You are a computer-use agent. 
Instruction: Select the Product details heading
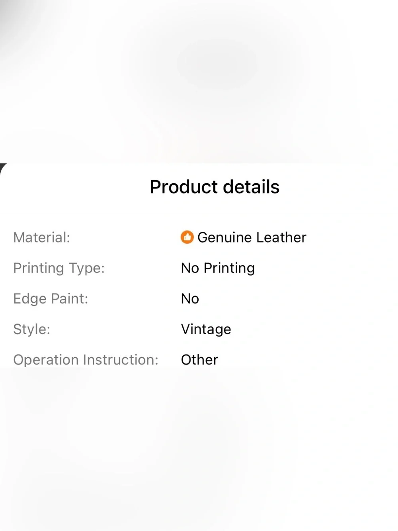coord(215,187)
